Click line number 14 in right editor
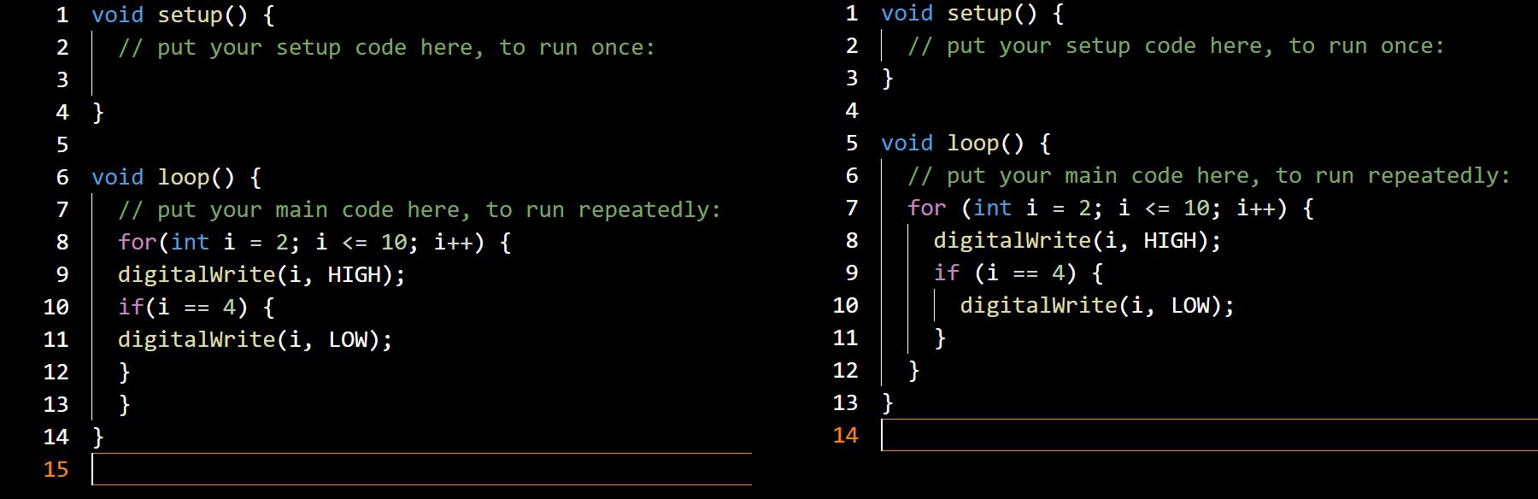The width and height of the screenshot is (1538, 499). point(845,435)
